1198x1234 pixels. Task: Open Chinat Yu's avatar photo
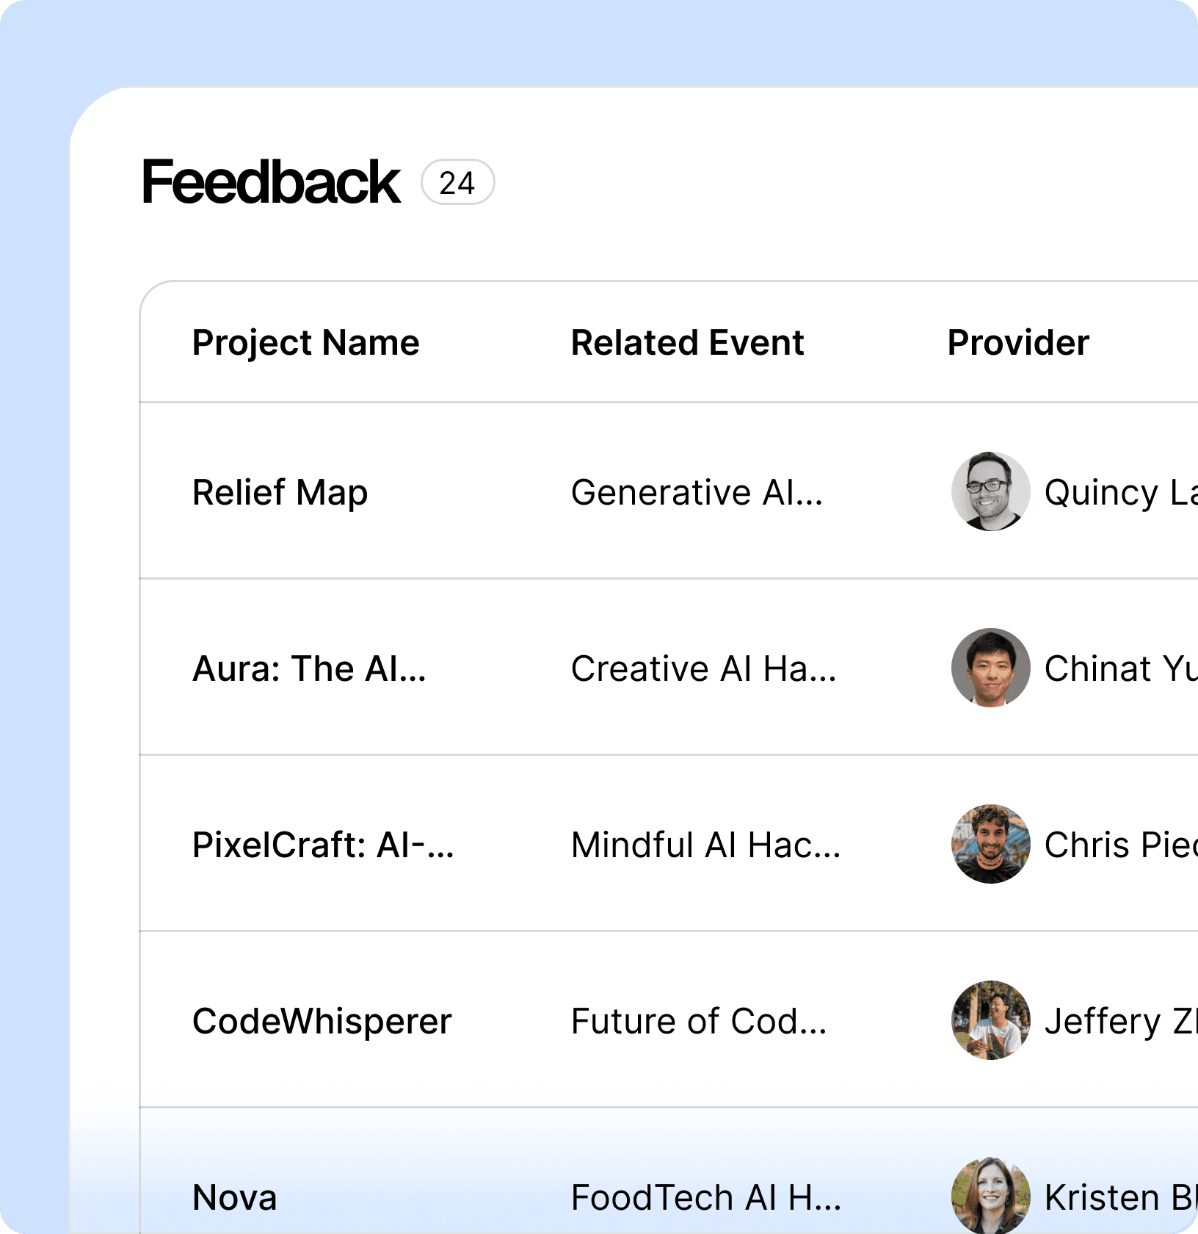point(991,668)
